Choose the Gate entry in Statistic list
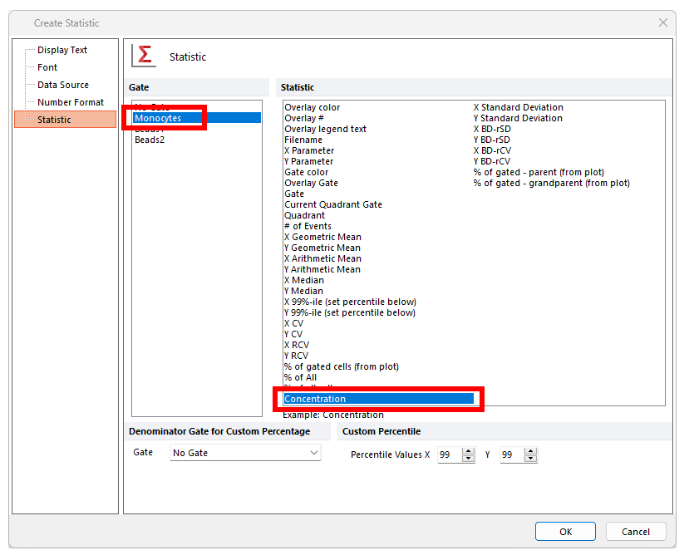The image size is (689, 560). pos(294,194)
